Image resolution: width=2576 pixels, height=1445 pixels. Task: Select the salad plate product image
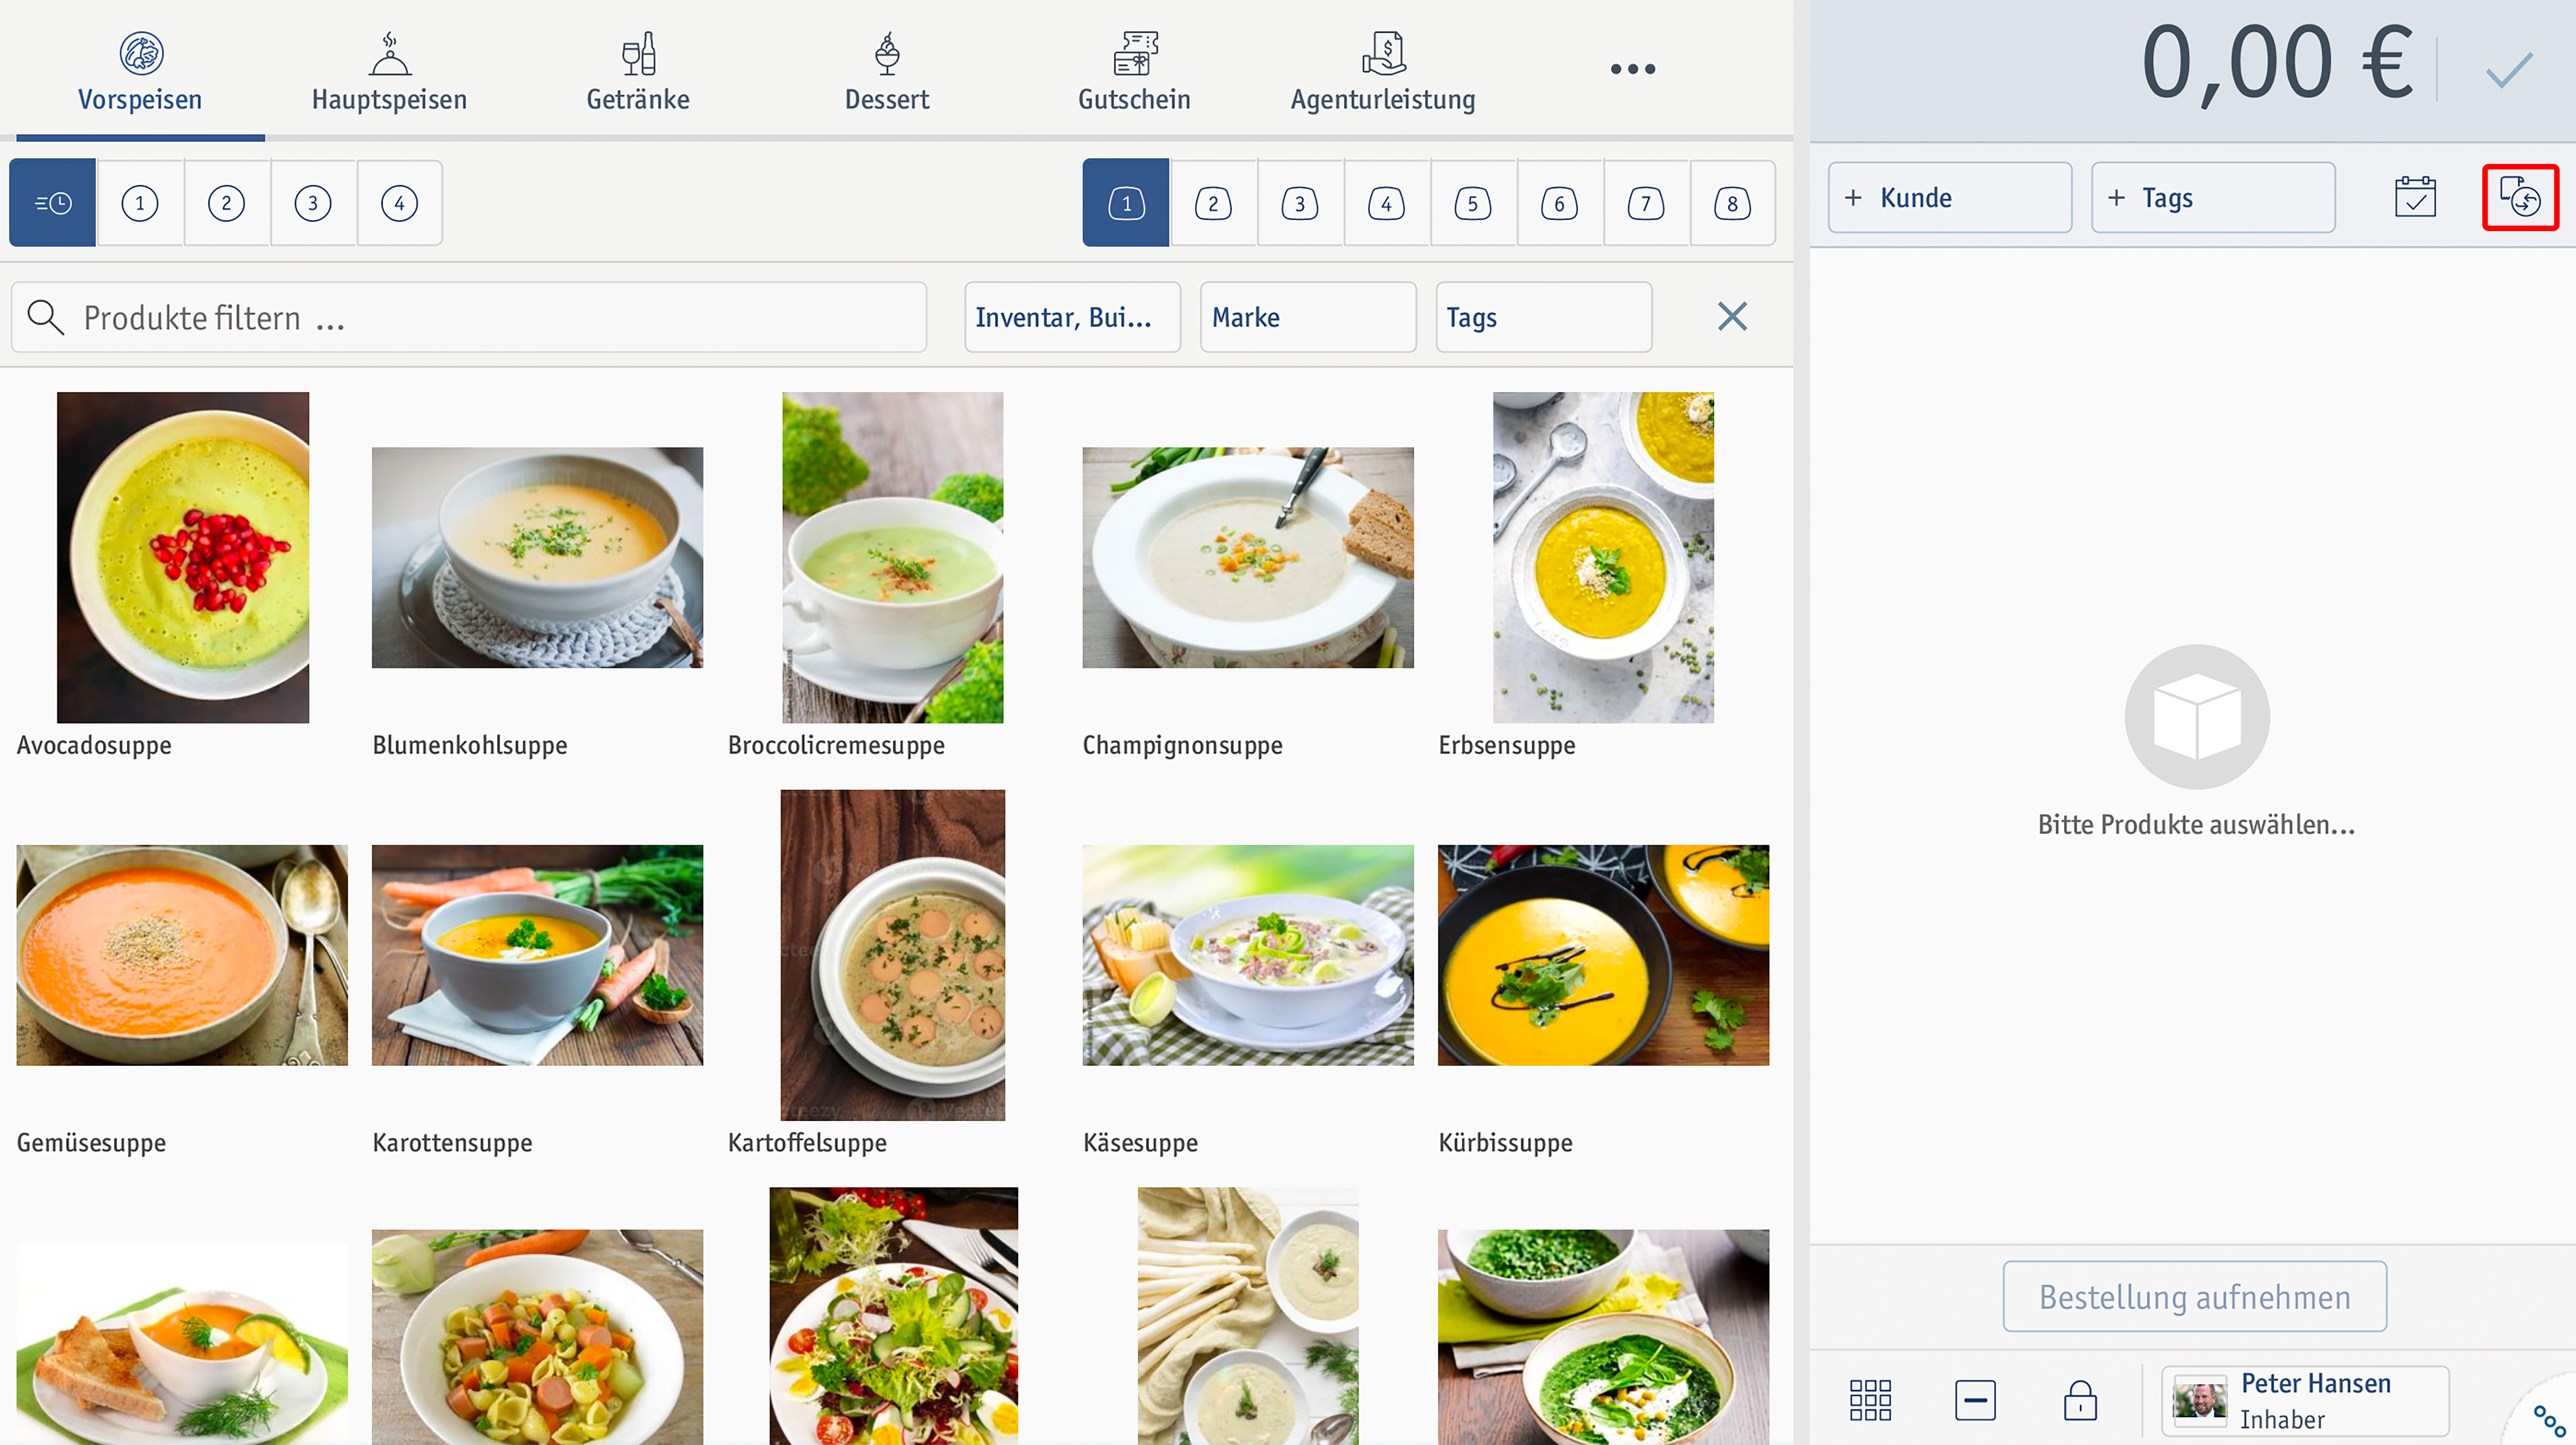pyautogui.click(x=893, y=1316)
